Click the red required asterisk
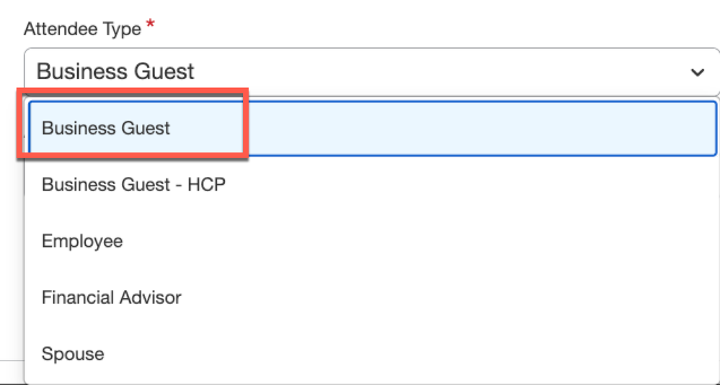The height and width of the screenshot is (385, 720). [x=149, y=24]
